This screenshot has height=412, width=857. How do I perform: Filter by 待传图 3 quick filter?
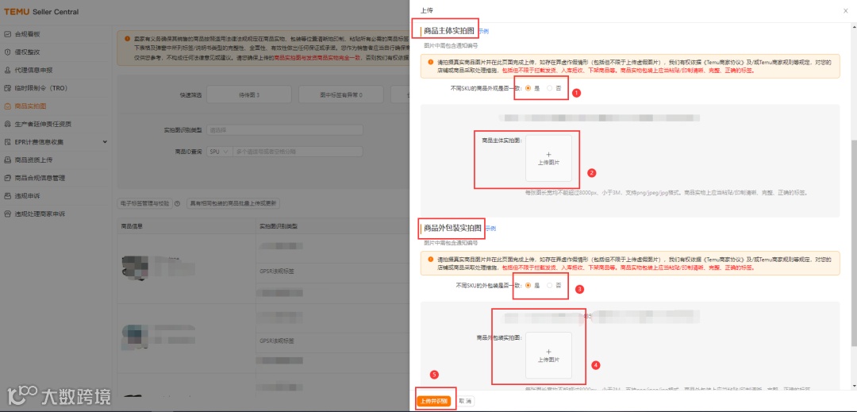(x=249, y=94)
